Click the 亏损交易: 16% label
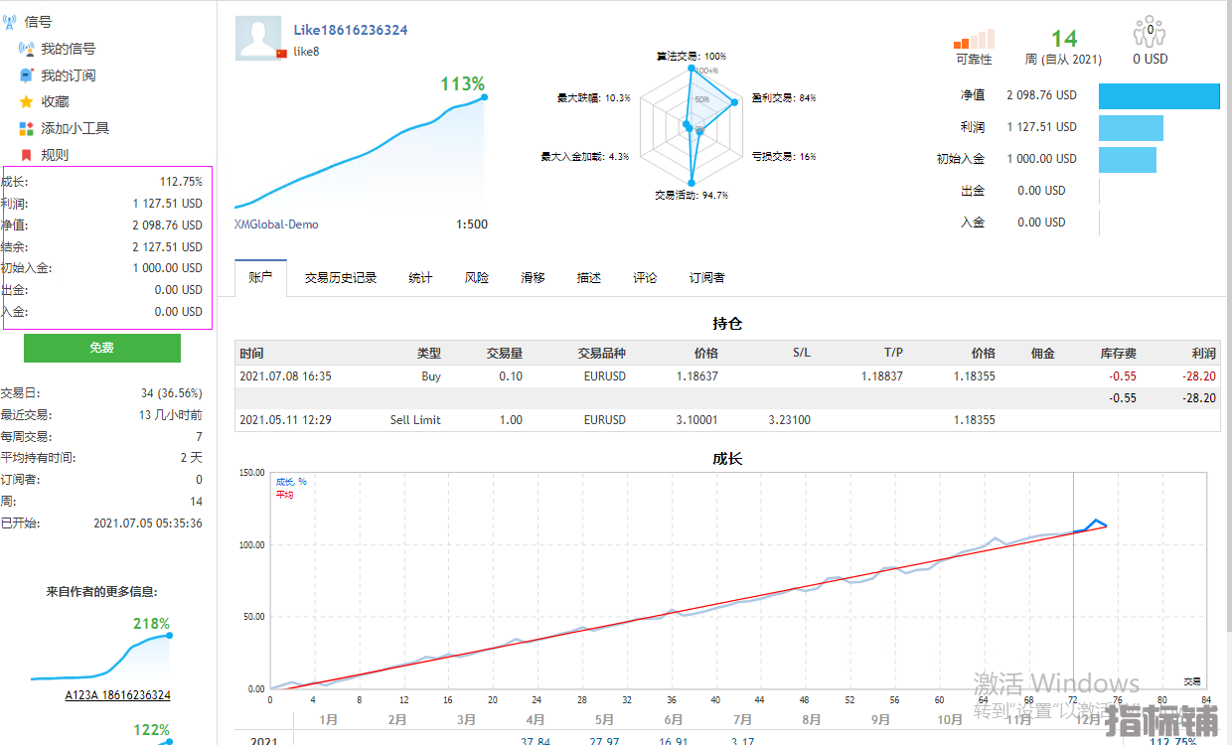Screen dimensions: 1232x745 point(784,156)
